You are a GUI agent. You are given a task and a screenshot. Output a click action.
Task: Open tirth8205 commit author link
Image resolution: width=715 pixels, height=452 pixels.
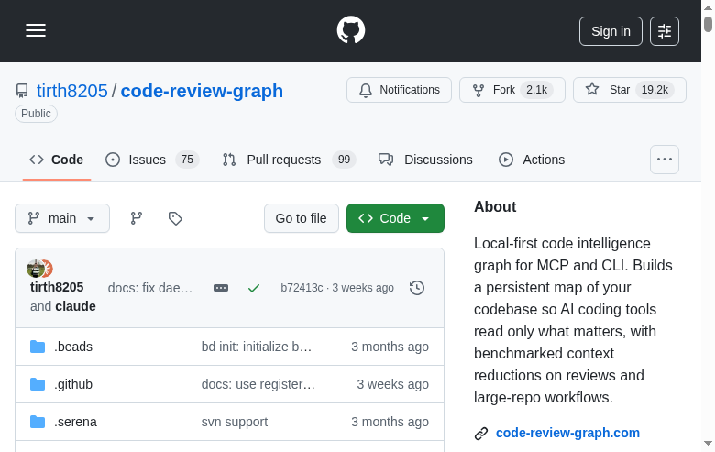point(57,287)
